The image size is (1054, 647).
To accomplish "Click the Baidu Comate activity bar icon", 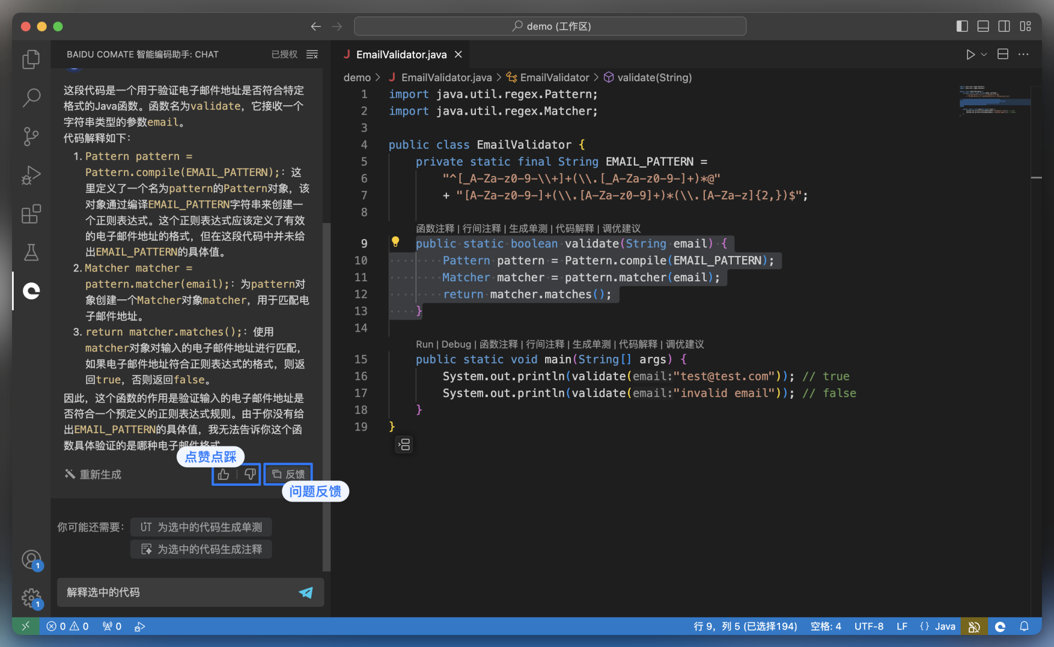I will tap(31, 291).
